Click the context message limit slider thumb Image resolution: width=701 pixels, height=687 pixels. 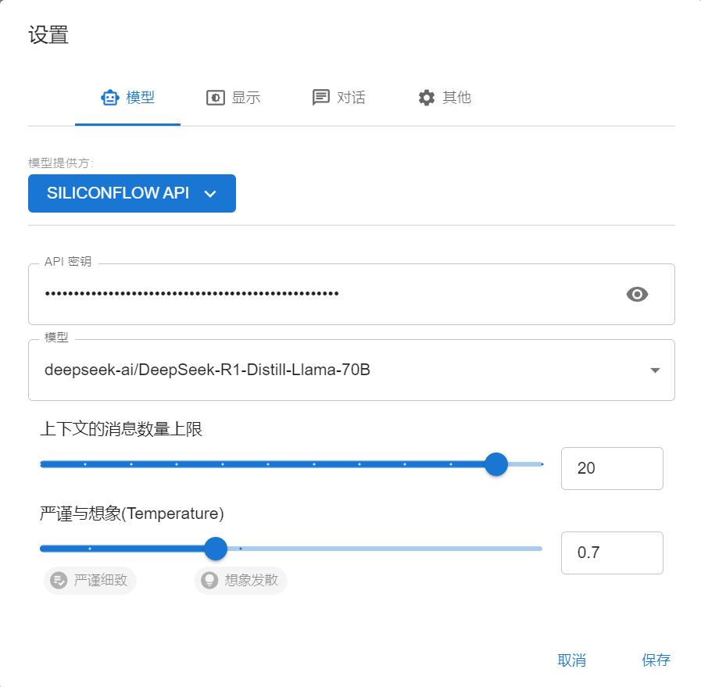[x=496, y=464]
